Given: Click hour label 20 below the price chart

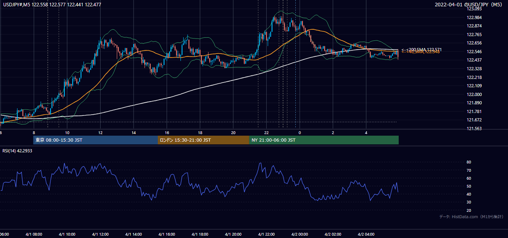Looking at the screenshot, I should coord(233,132).
